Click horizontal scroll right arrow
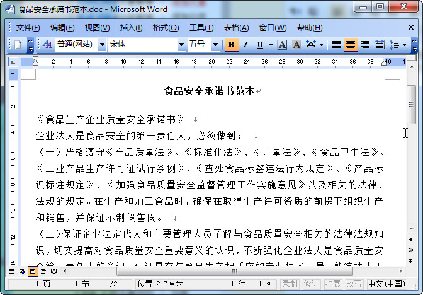 tap(400, 271)
